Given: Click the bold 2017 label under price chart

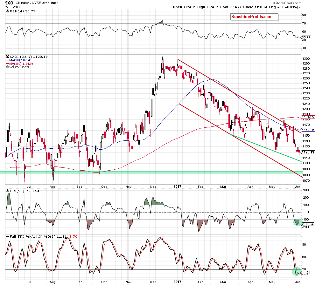Looking at the screenshot, I should [x=178, y=187].
